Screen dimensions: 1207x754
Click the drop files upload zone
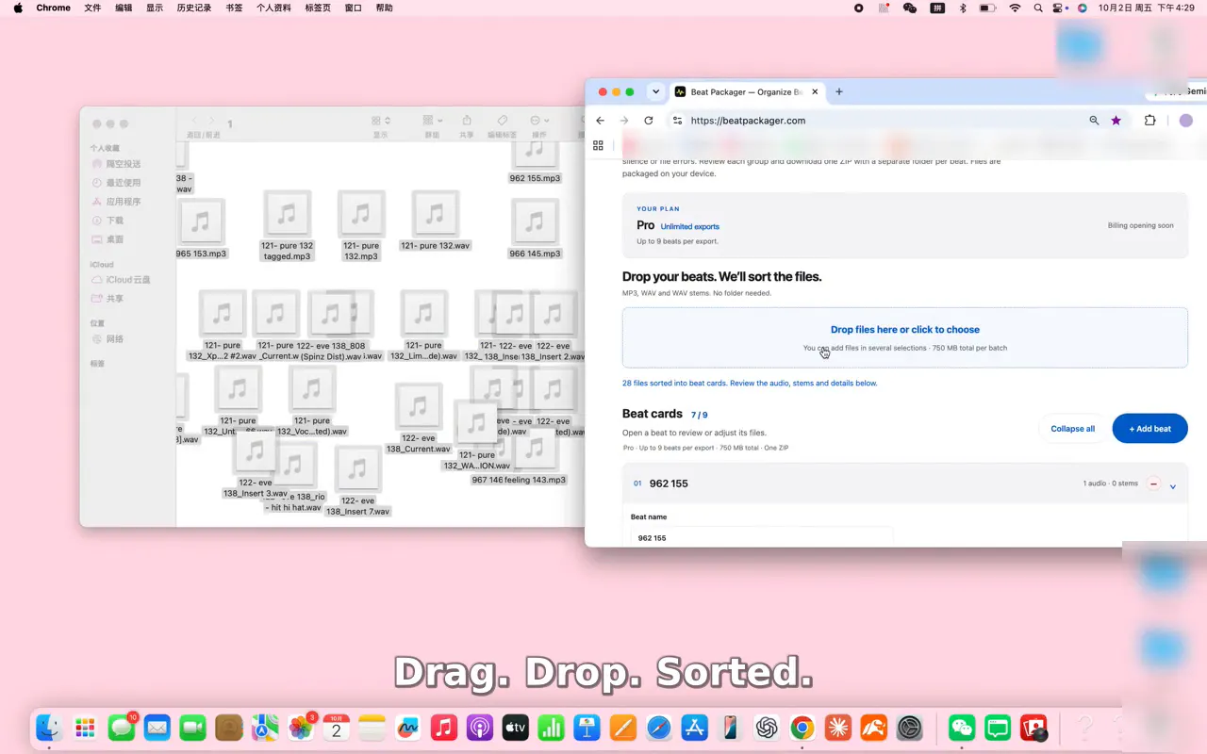[x=904, y=337]
